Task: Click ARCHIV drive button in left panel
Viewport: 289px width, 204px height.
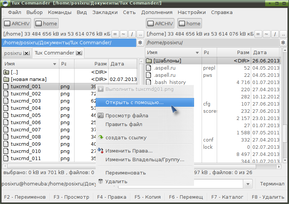Action: point(17,23)
